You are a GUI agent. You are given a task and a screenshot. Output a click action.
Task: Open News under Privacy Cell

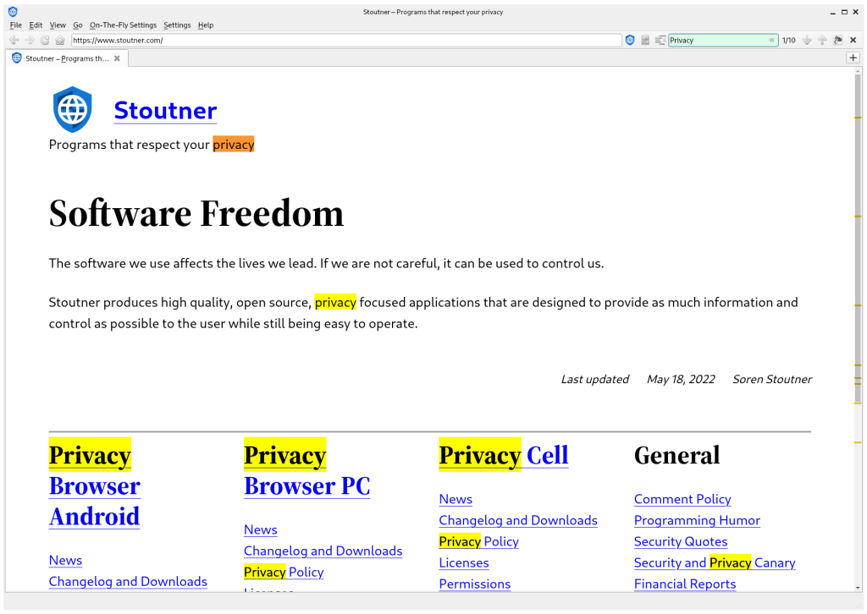[x=456, y=499]
